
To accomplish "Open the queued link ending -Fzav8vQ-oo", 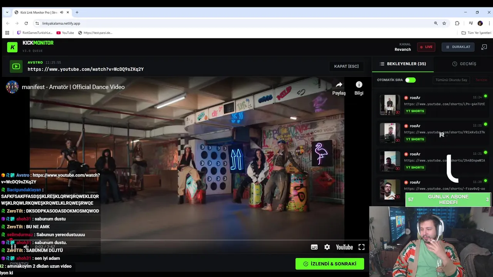I will pos(444,189).
